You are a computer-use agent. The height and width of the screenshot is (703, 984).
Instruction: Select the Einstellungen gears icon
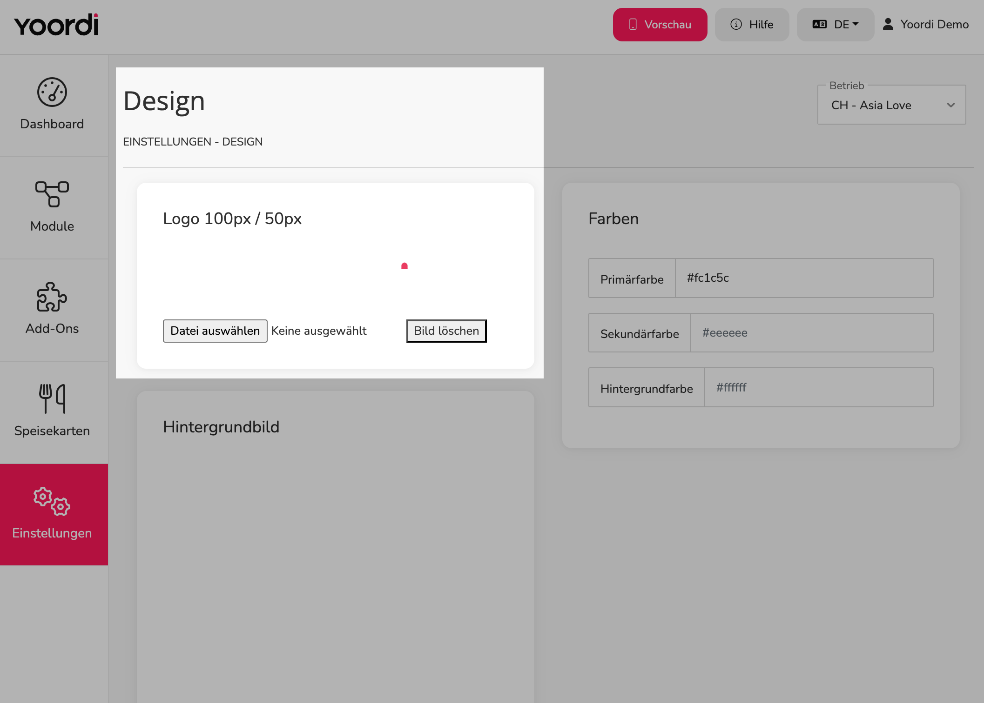(52, 501)
